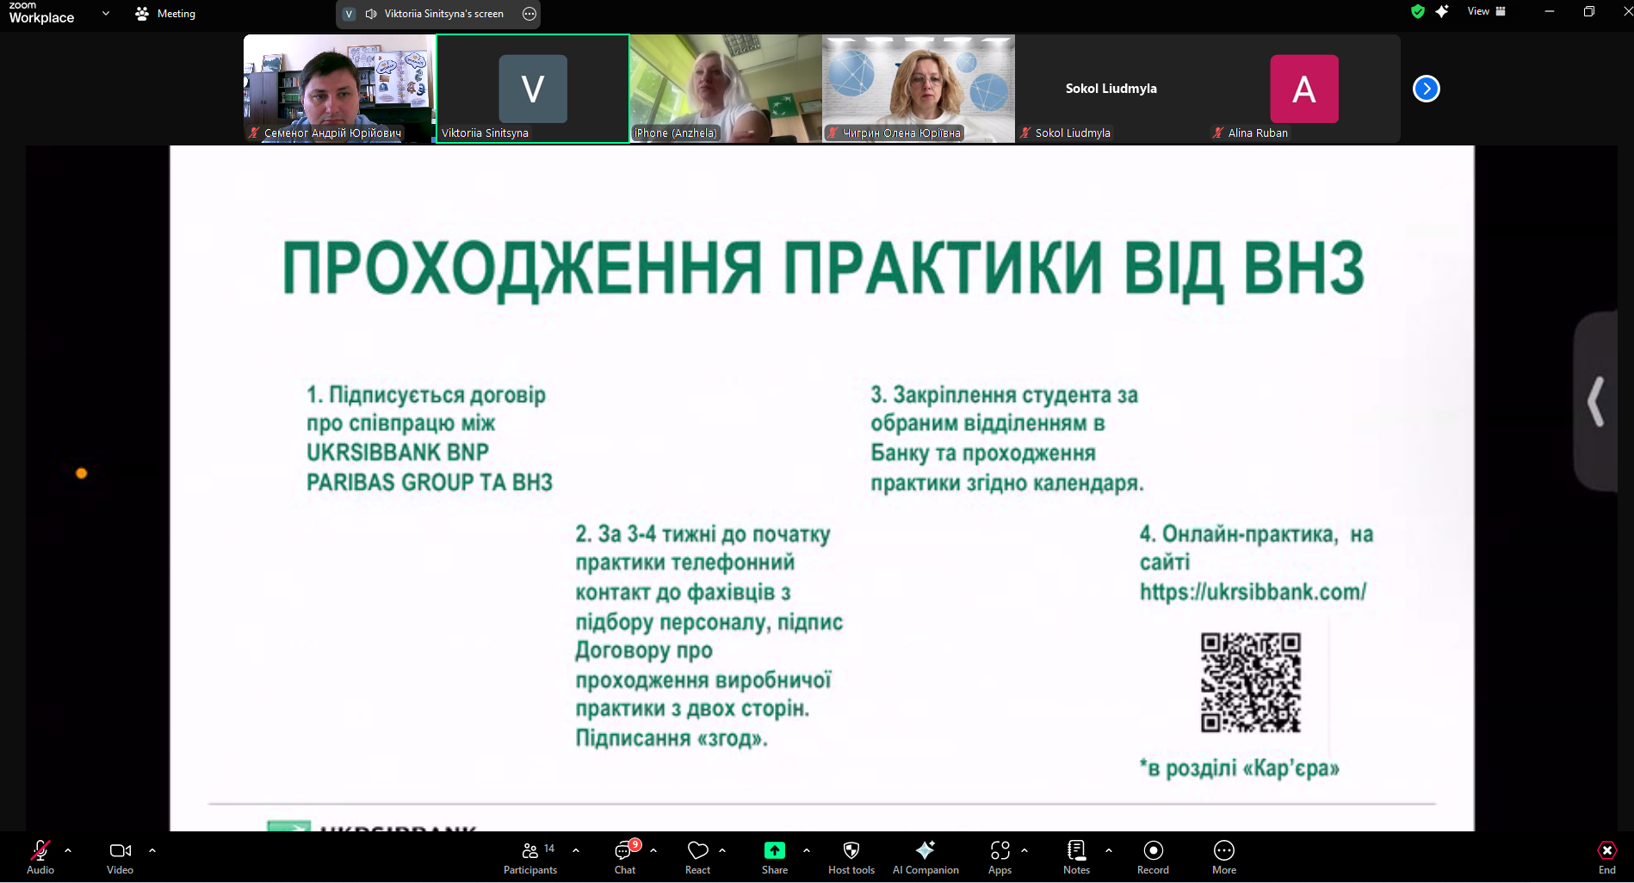Click the text 1. Підписується договір
1634x883 pixels.
click(x=426, y=395)
